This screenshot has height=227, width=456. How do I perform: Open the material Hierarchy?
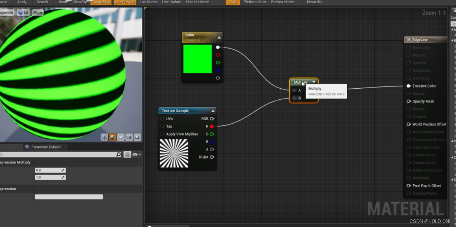pyautogui.click(x=314, y=2)
